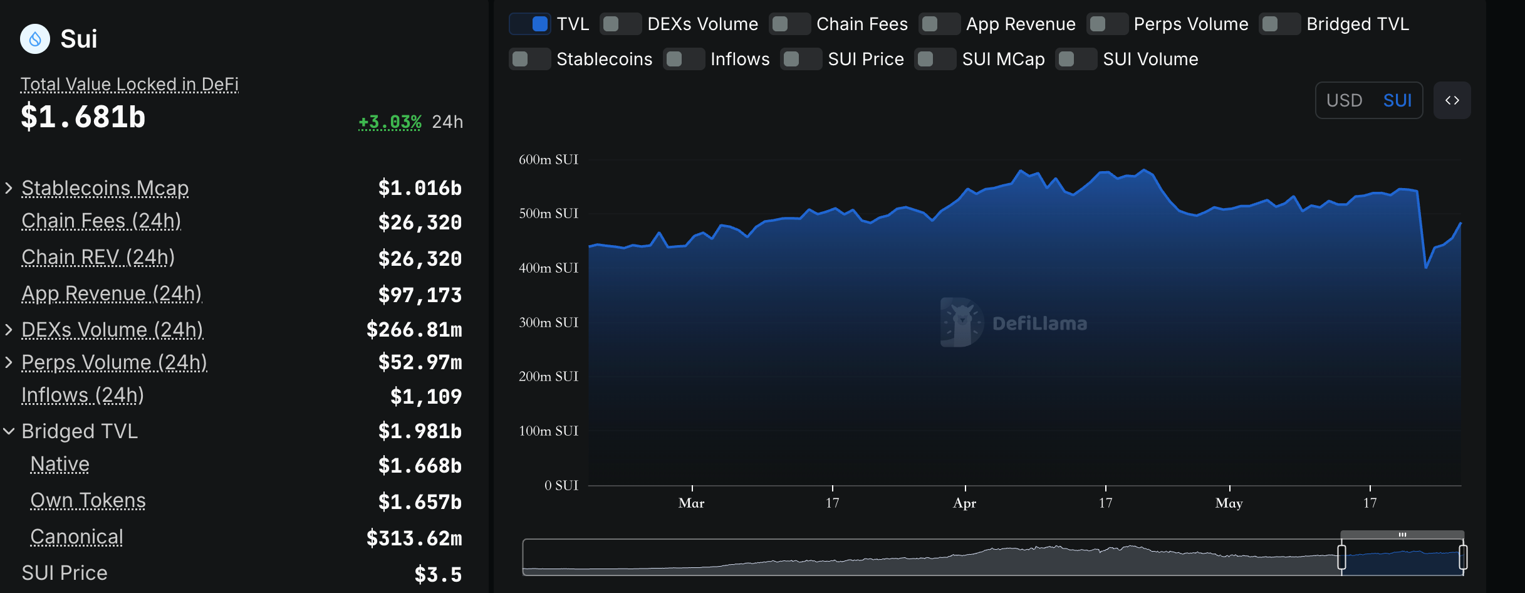Open the Total Value Locked in DeFi label

tap(130, 84)
